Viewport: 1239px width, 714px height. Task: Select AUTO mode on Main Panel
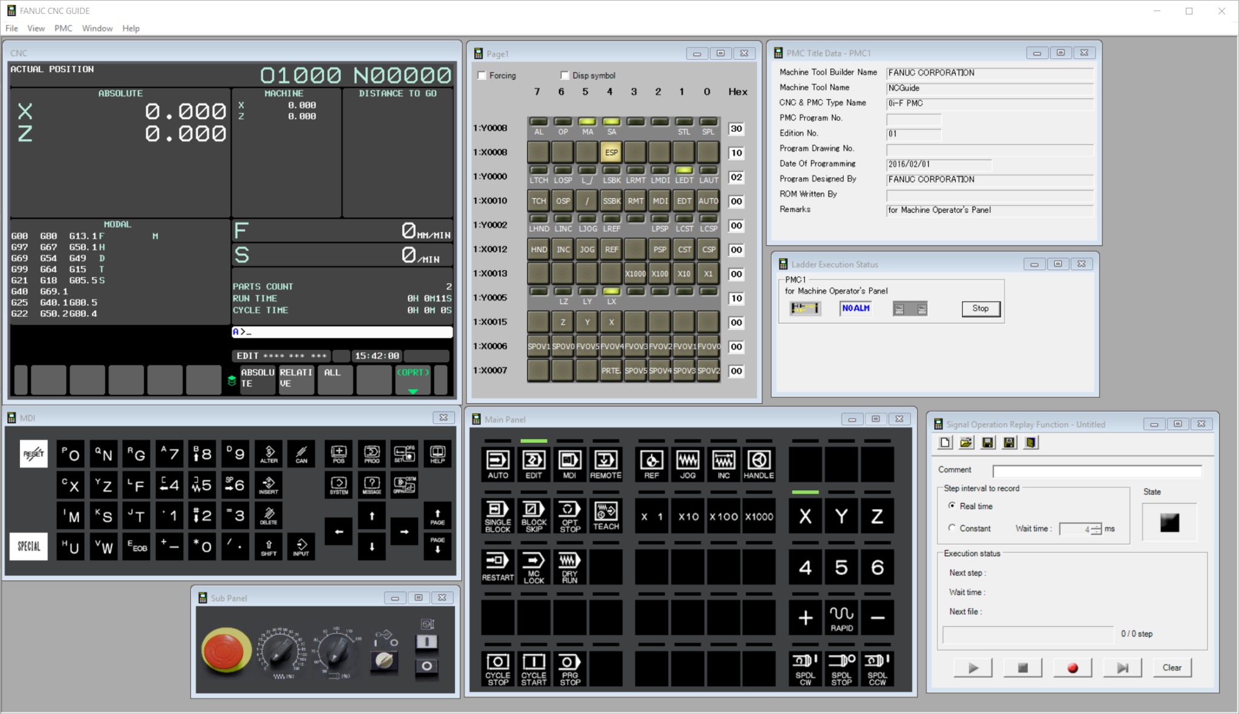498,464
